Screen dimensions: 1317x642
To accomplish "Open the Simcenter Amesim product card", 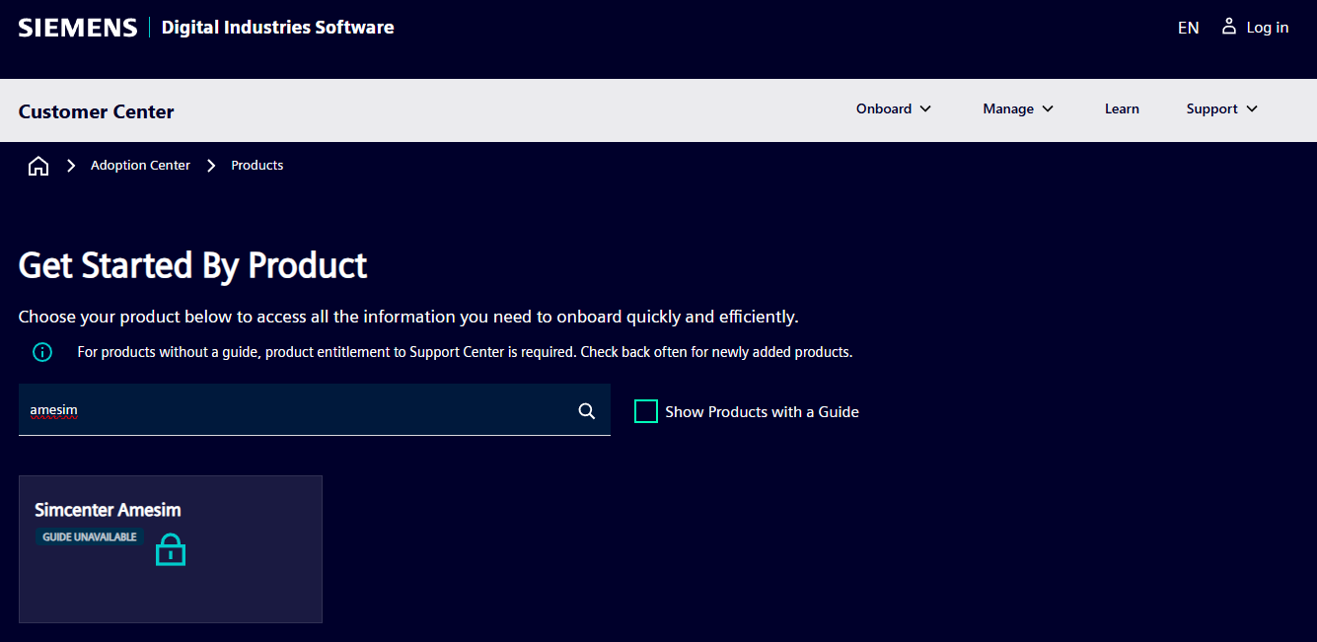I will tap(171, 549).
